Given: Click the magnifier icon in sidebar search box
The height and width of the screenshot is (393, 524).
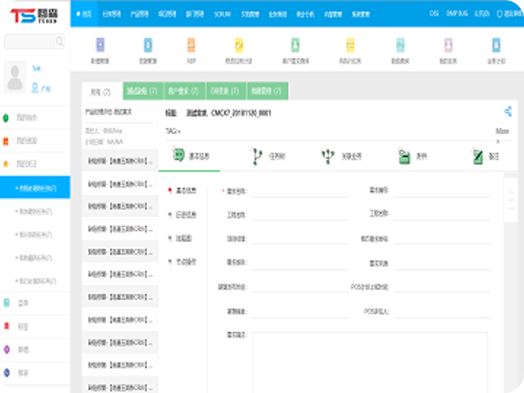Looking at the screenshot, I should (x=60, y=42).
